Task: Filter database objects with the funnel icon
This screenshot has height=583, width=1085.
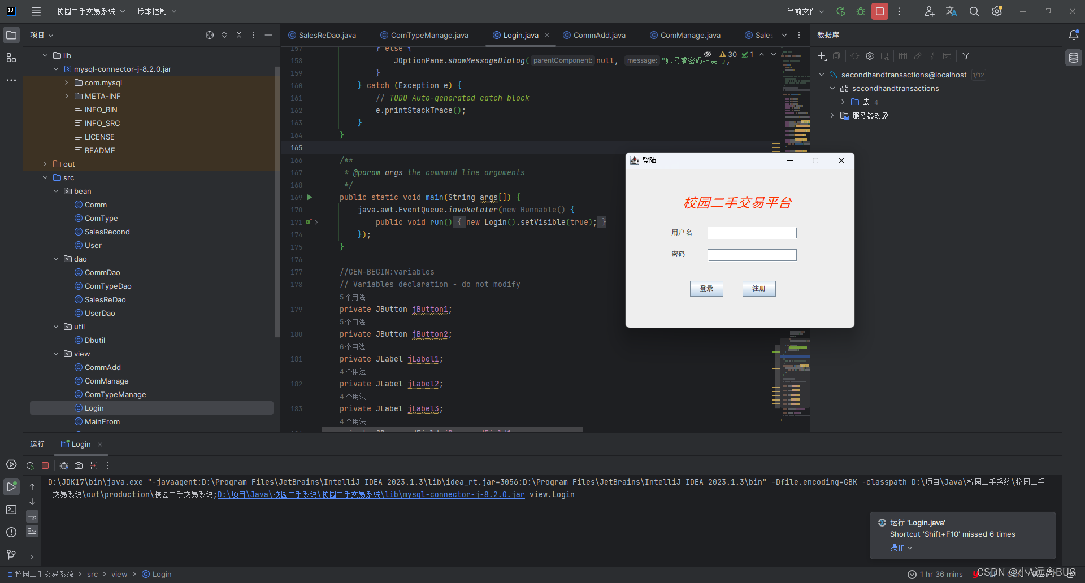Action: point(966,56)
